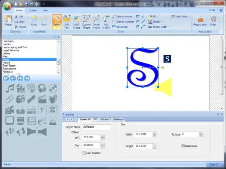Image resolution: width=226 pixels, height=169 pixels.
Task: Click the Cut button
Action: 19,17
